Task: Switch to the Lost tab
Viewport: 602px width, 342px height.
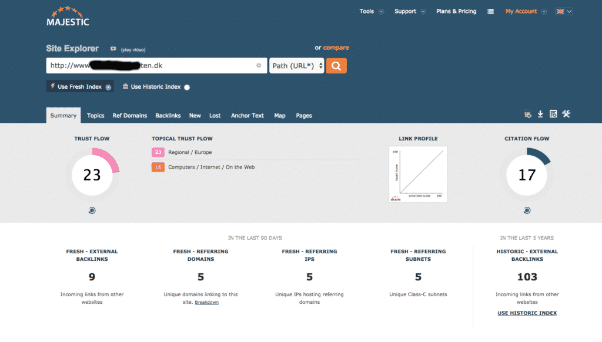Action: (215, 116)
